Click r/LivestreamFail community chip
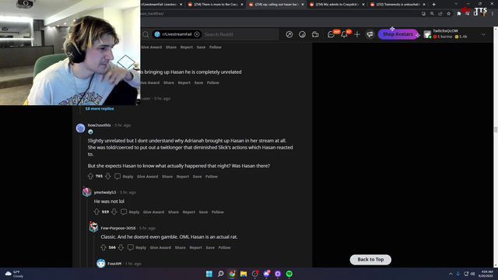This screenshot has height=280, width=498. click(177, 34)
